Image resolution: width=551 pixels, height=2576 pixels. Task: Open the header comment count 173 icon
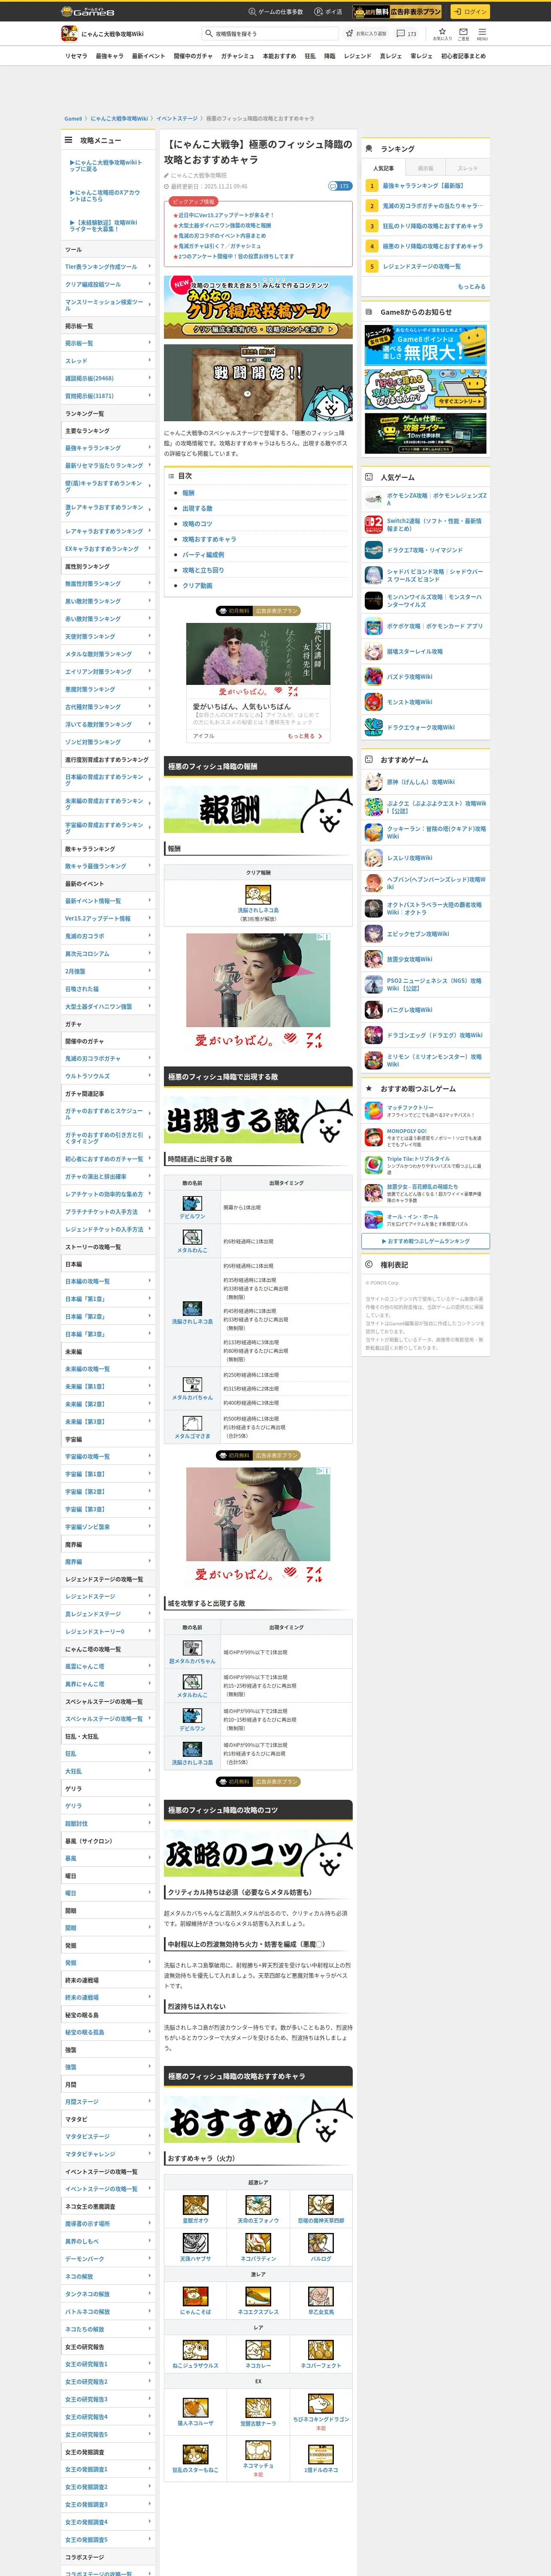tap(406, 34)
